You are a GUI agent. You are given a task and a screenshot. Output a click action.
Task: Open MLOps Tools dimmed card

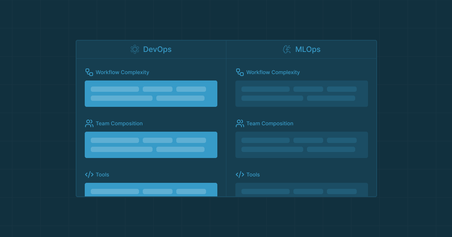pyautogui.click(x=302, y=190)
